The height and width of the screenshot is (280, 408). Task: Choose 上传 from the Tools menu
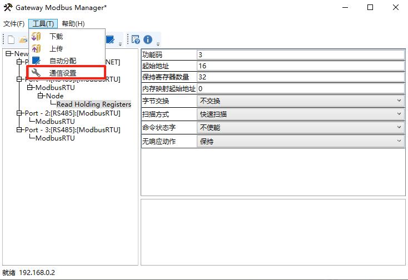tap(67, 49)
